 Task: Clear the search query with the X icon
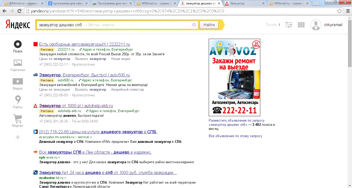194,25
